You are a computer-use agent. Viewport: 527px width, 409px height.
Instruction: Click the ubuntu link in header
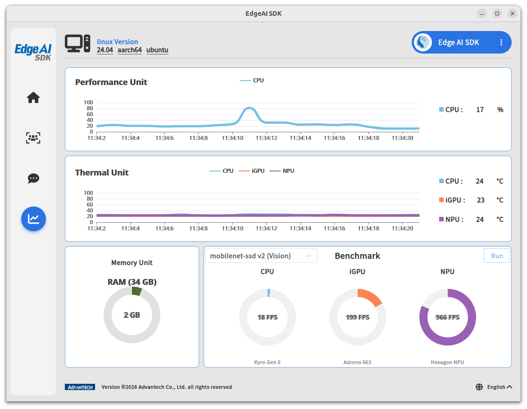(157, 50)
